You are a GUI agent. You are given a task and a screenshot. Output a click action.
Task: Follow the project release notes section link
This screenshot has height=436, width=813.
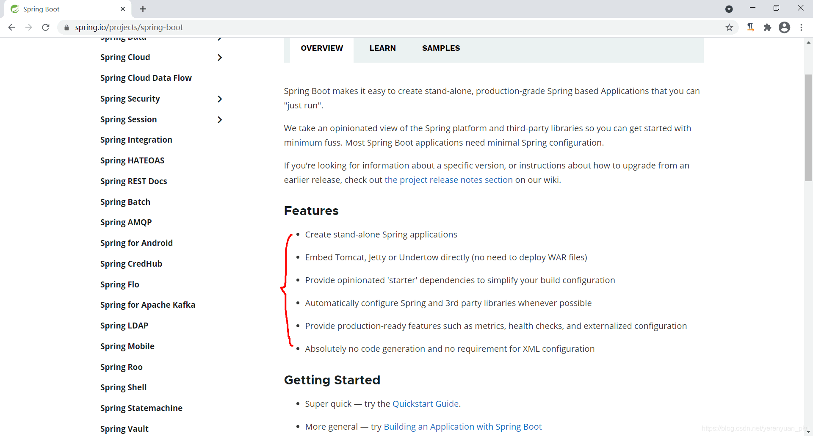[x=448, y=180]
